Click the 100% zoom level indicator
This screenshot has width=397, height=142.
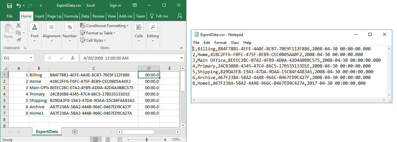[x=176, y=139]
